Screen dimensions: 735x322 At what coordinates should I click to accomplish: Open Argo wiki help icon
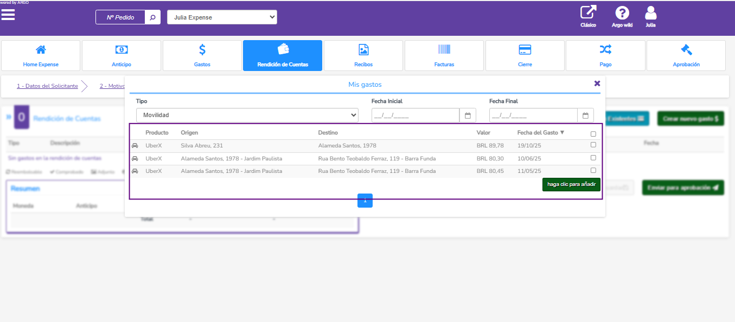coord(622,13)
